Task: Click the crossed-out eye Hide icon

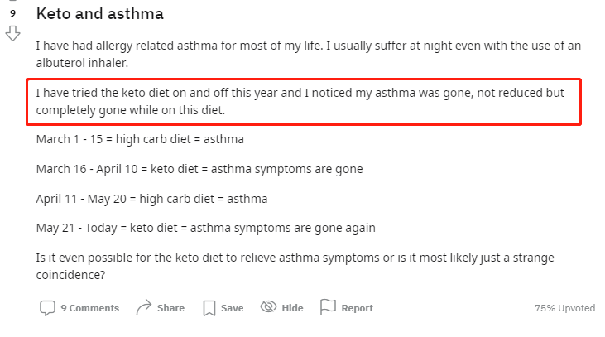Action: (268, 307)
